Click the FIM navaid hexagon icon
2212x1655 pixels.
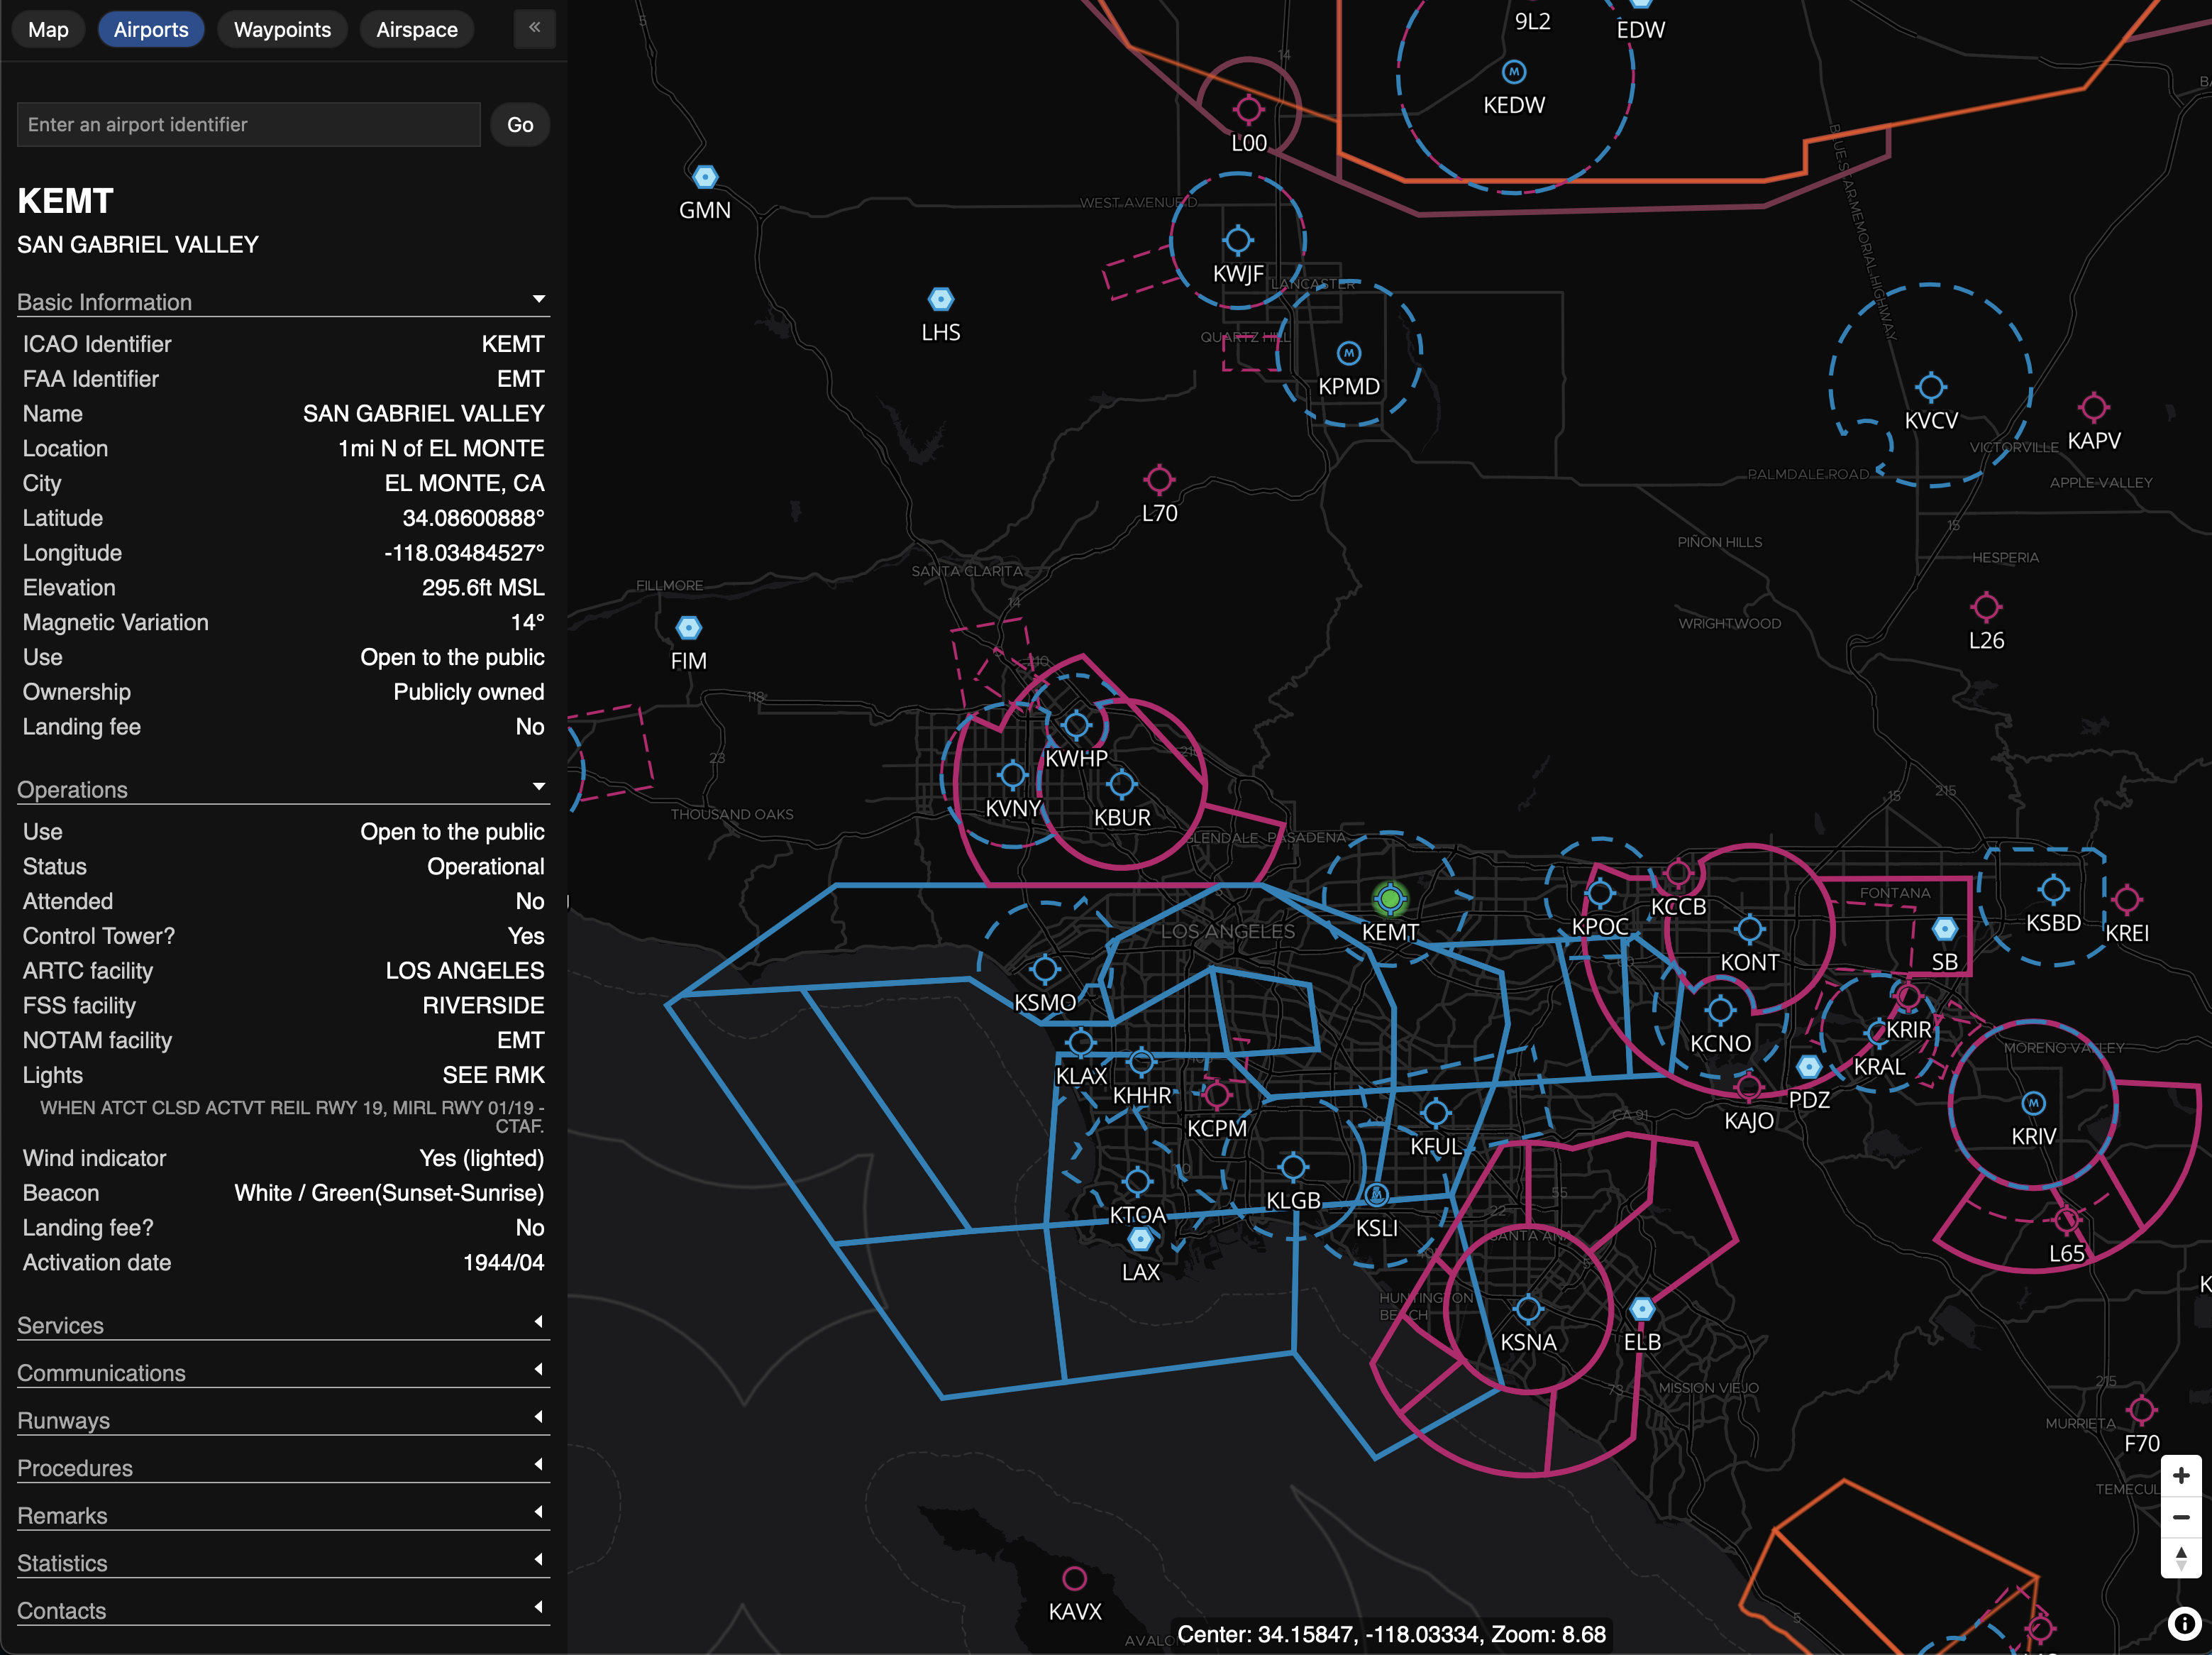coord(688,627)
